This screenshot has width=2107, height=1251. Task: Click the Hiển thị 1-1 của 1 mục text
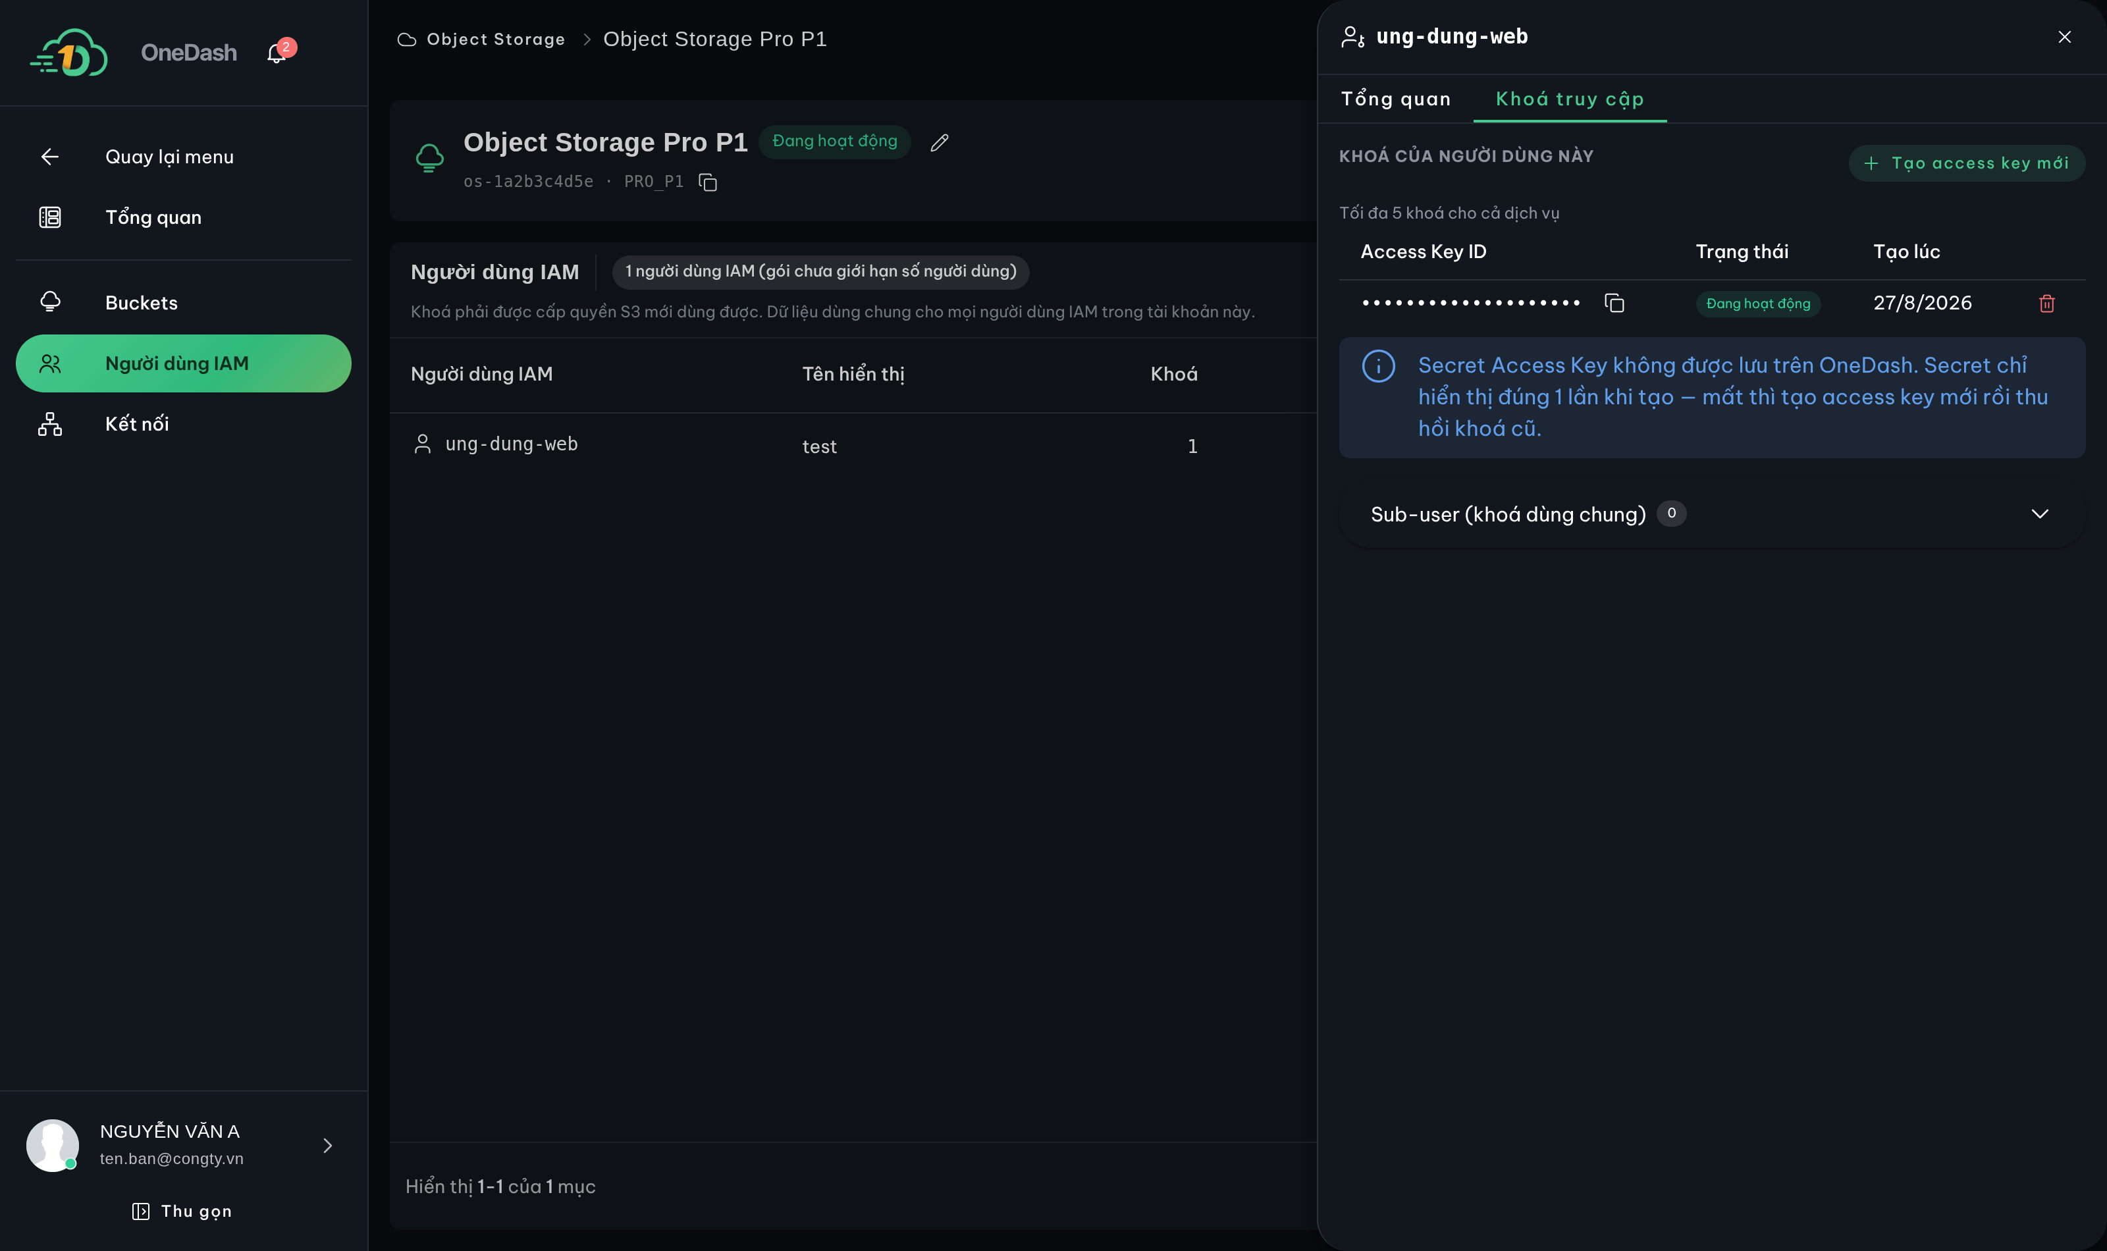pos(500,1187)
